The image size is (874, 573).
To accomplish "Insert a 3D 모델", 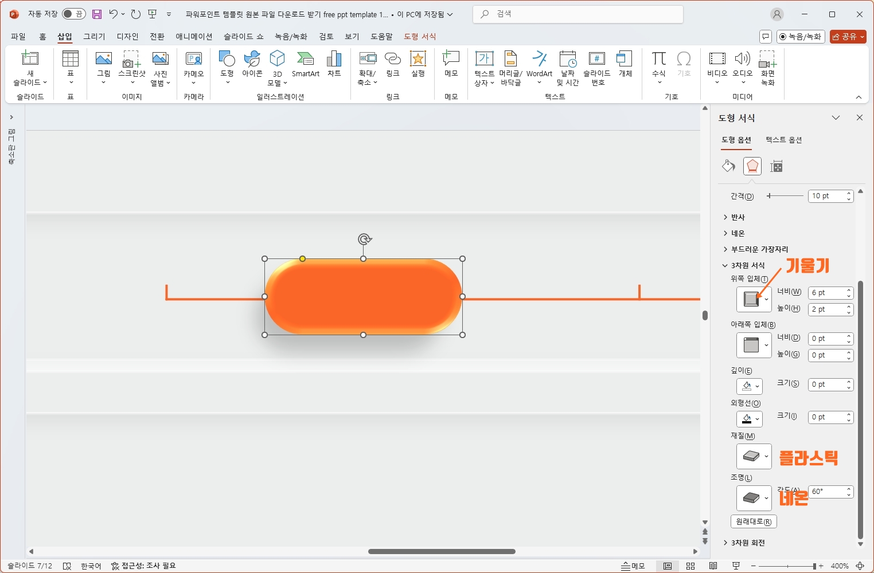I will coord(278,68).
